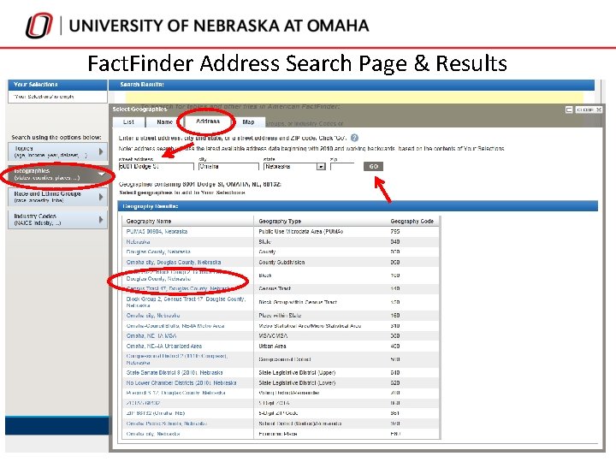Click the zip code input field
This screenshot has height=462, width=616.
point(342,167)
